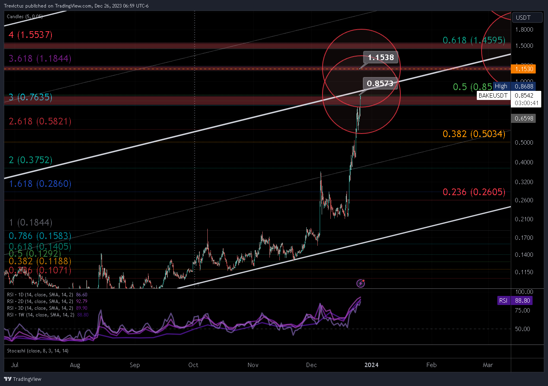Click the Stocashi indicator legend

pyautogui.click(x=38, y=351)
